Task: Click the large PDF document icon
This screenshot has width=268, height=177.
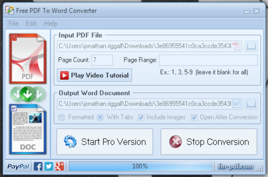Action: (x=28, y=58)
